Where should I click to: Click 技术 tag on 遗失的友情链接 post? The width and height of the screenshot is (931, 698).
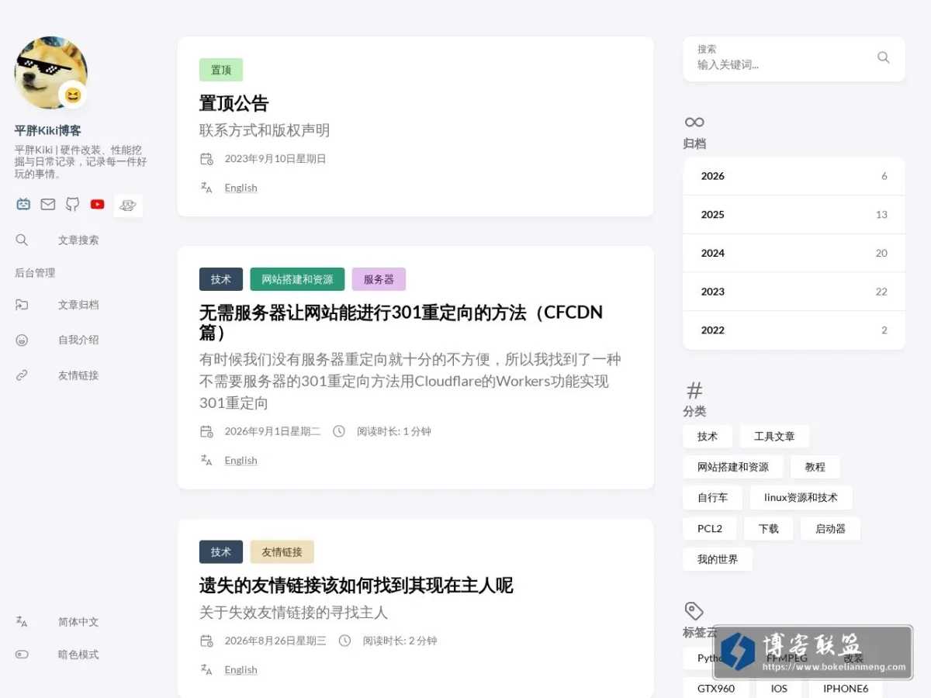tap(221, 552)
